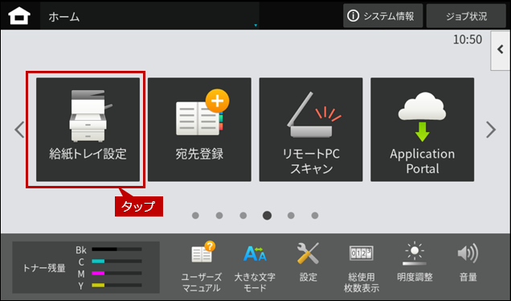
Task: Jump to sixth home page dot
Action: pyautogui.click(x=315, y=216)
